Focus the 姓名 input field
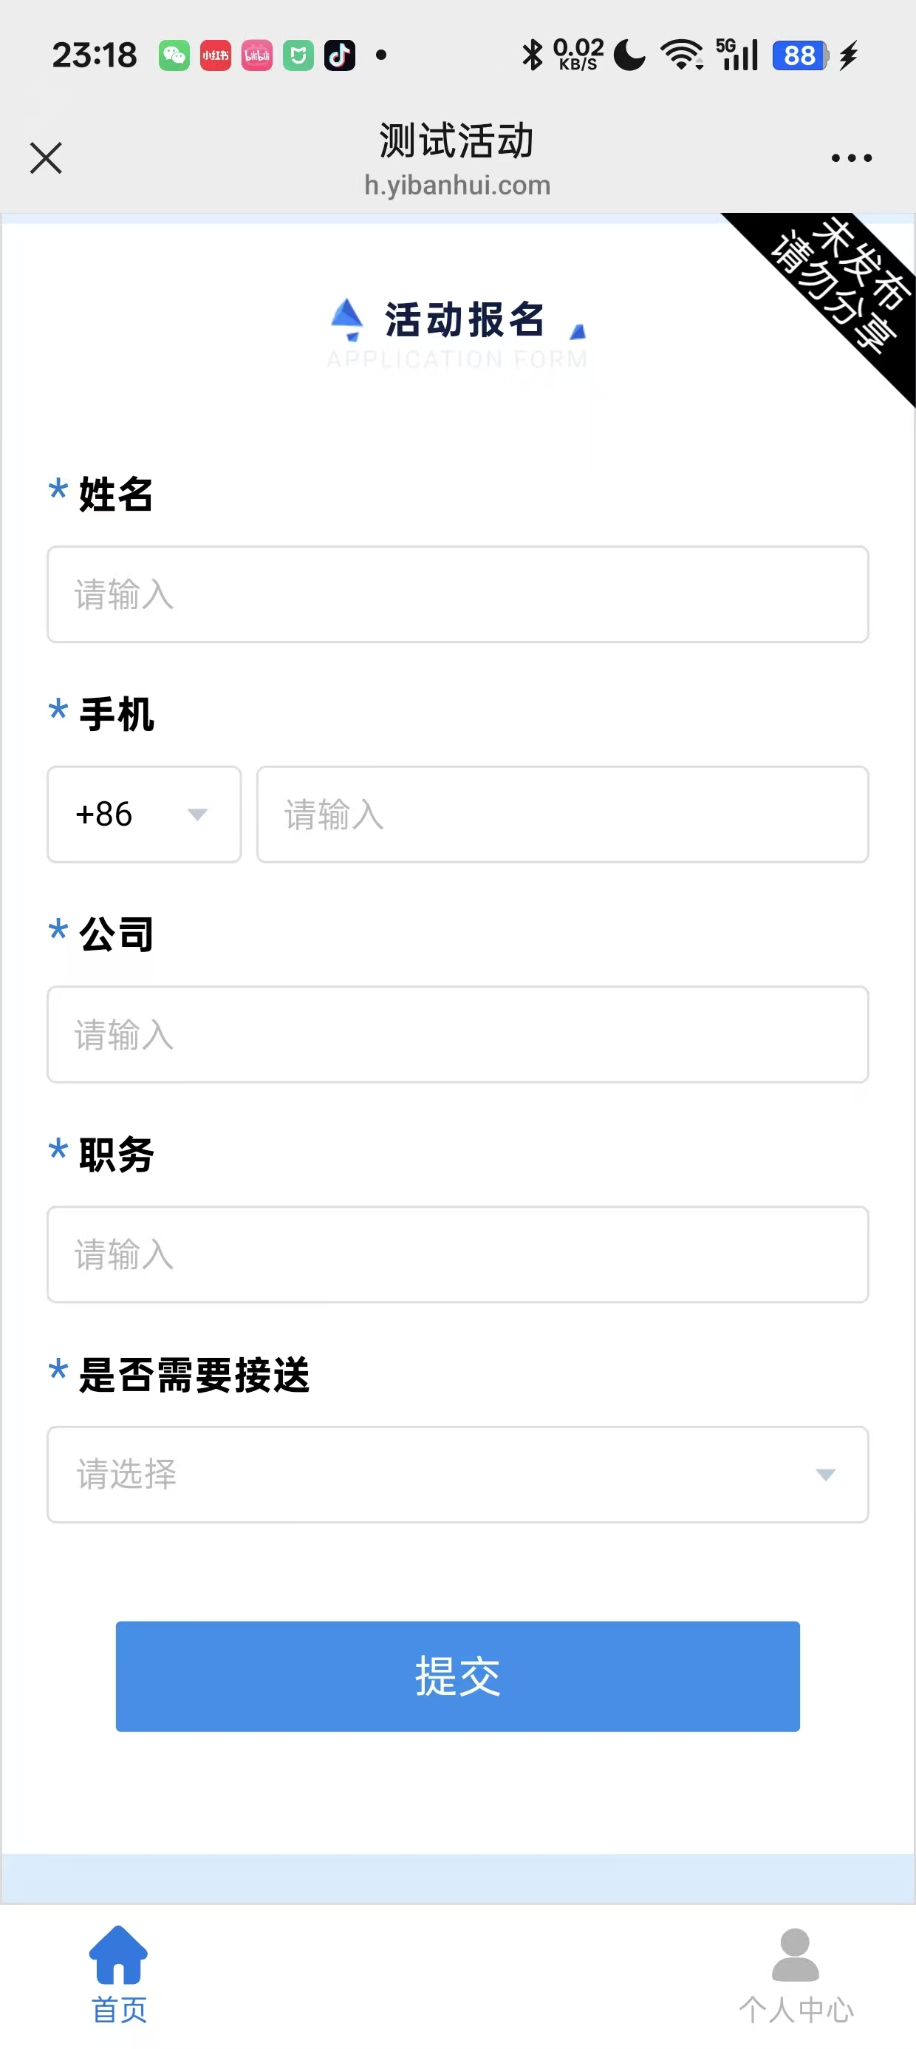The image size is (916, 2049). [x=457, y=594]
